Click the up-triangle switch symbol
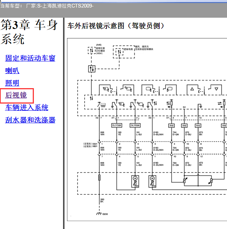 [x=192, y=89]
